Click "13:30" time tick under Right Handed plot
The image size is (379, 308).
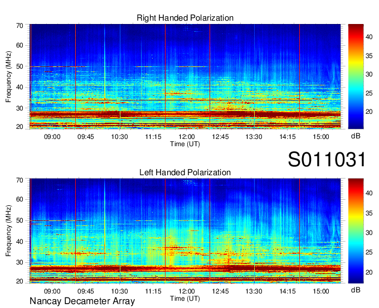click(254, 137)
